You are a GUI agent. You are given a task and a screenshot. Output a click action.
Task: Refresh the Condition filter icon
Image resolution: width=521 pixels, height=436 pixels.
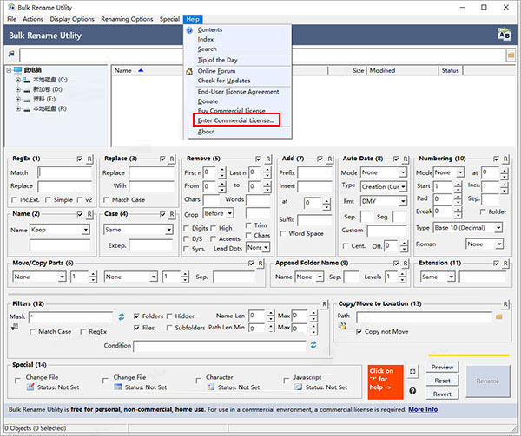[x=313, y=345]
